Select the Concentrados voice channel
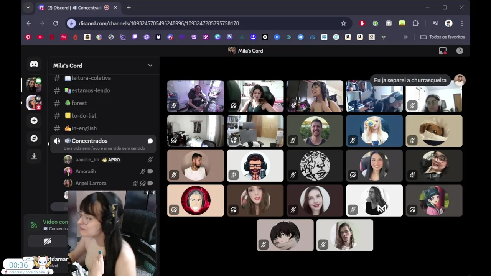The image size is (491, 276). [x=103, y=144]
